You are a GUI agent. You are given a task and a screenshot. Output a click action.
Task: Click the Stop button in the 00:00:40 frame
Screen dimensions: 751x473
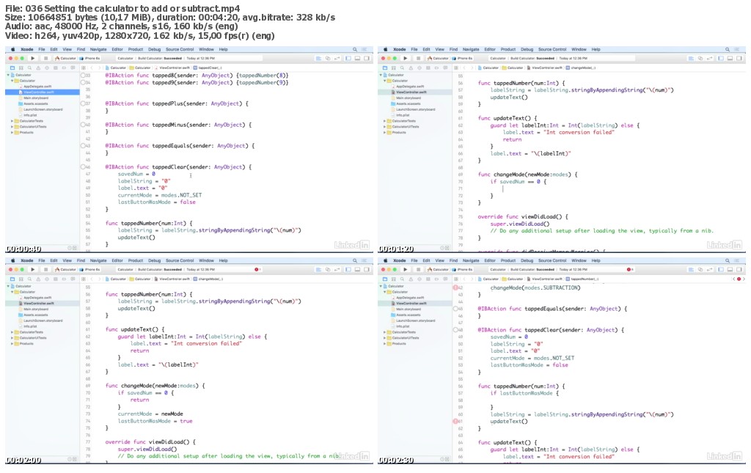(46, 59)
